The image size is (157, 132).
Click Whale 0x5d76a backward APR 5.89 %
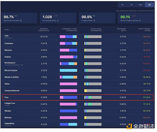pos(123,77)
